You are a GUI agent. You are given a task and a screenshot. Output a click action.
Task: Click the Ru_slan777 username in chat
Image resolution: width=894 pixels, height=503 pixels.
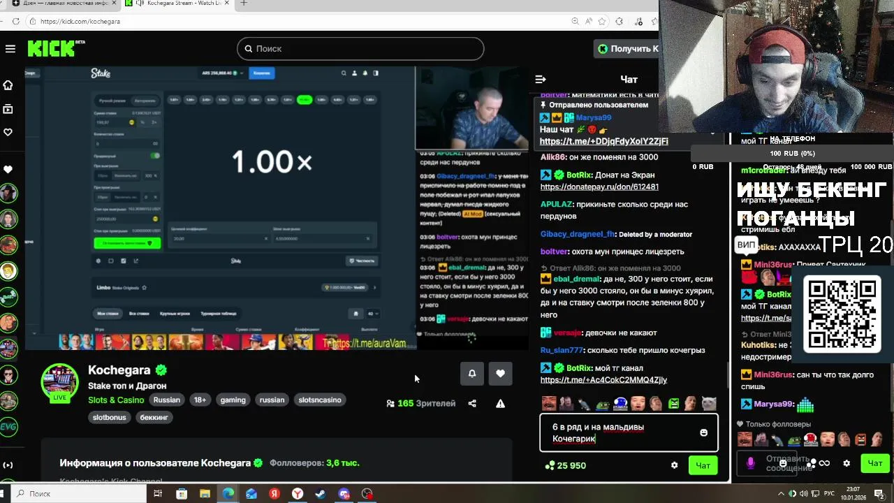(562, 350)
